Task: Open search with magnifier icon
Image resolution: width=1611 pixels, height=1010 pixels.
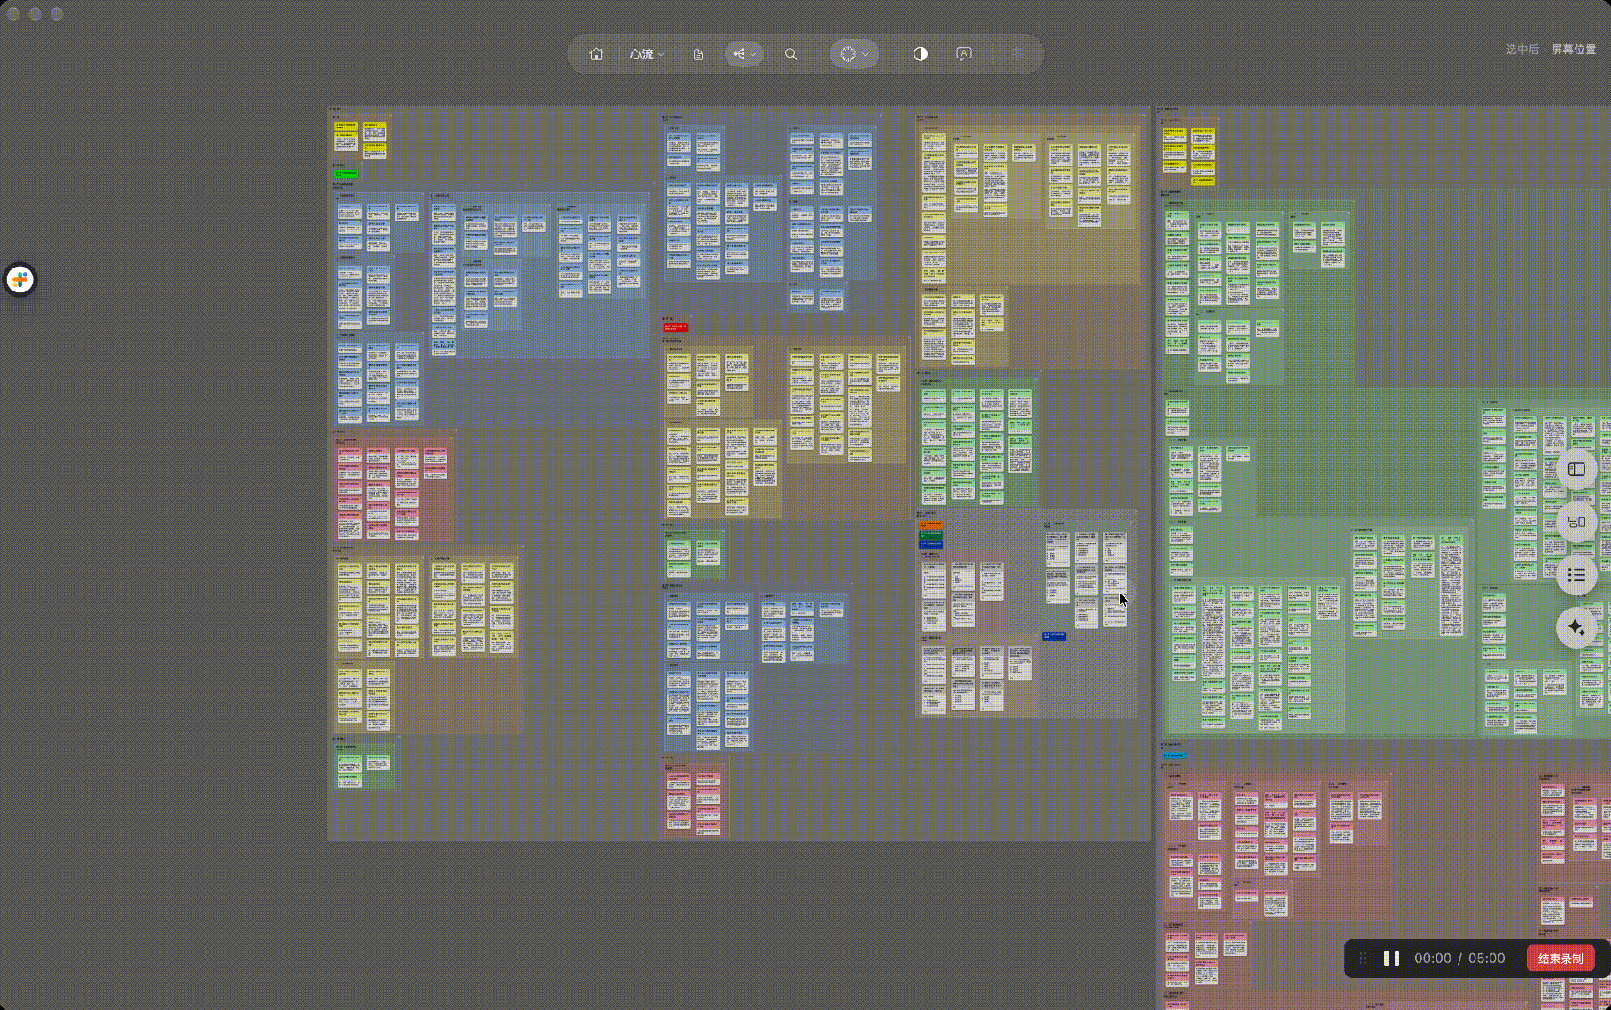Action: point(791,54)
